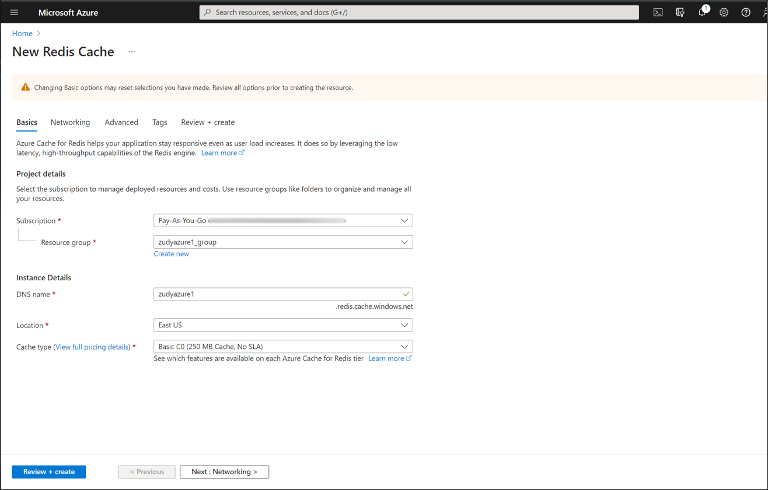Go to the Home breadcrumb

coord(22,33)
